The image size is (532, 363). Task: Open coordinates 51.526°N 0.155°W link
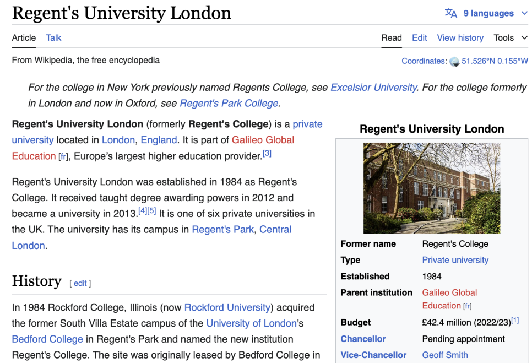(x=495, y=61)
